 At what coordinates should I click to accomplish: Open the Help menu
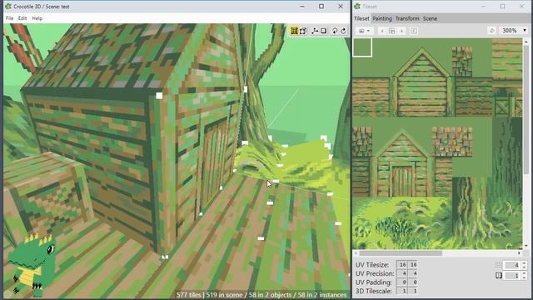pyautogui.click(x=37, y=18)
